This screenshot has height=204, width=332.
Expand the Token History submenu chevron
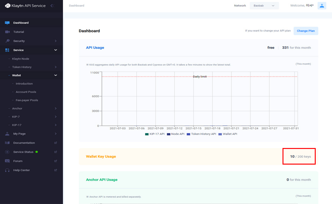[56, 67]
